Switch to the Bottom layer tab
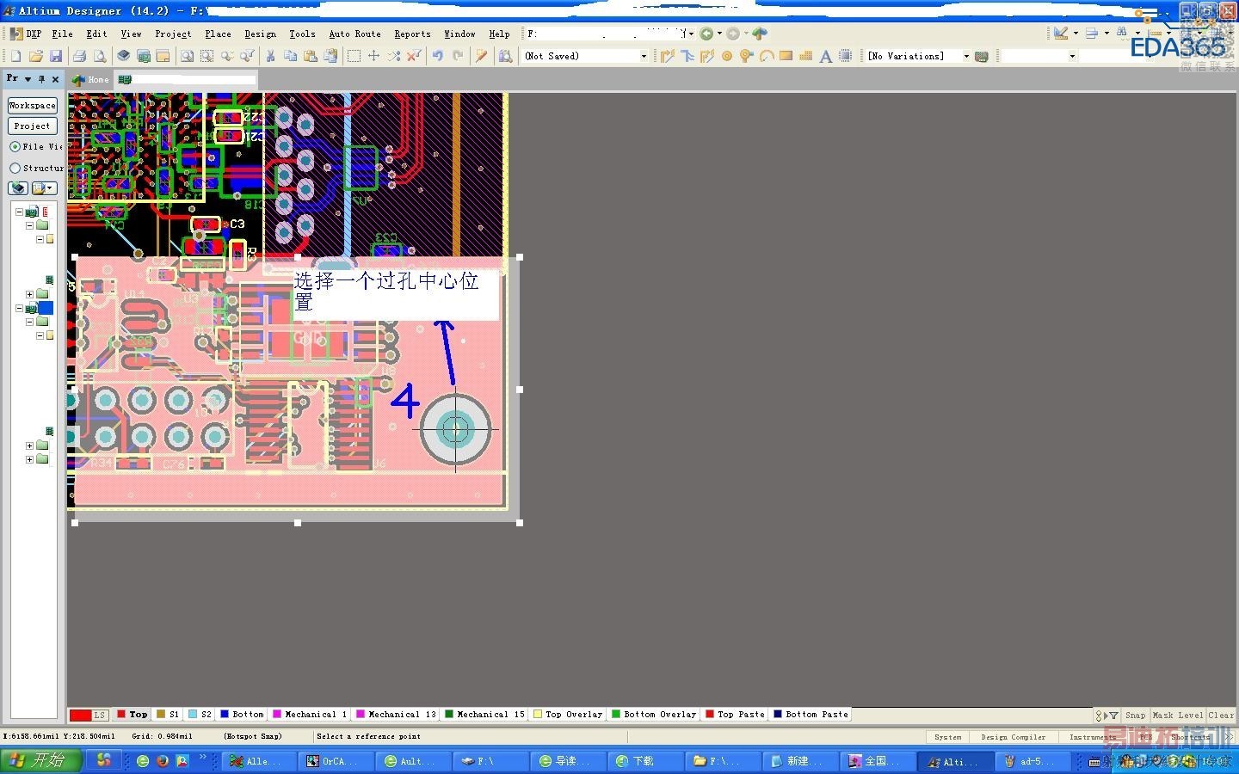Image resolution: width=1239 pixels, height=774 pixels. coord(243,715)
